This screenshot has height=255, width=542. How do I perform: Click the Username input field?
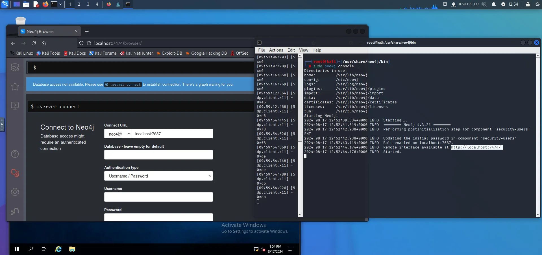click(x=158, y=197)
